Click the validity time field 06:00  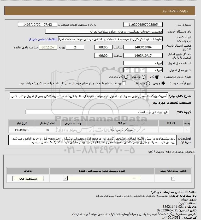pyautogui.click(x=103, y=55)
